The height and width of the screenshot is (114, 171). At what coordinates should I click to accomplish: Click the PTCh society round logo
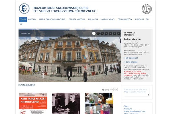(x=147, y=9)
